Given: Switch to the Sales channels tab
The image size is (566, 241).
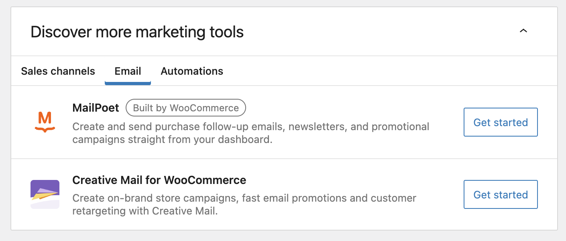Looking at the screenshot, I should 58,71.
